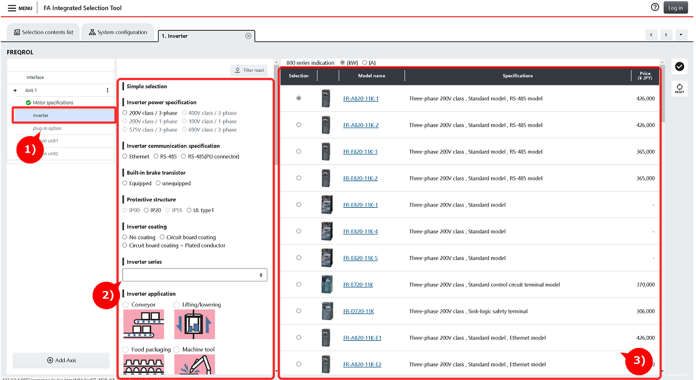Open the FR-A820-11K-1 model link

point(360,99)
